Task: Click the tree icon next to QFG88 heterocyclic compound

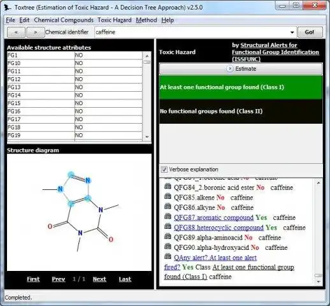Action: [x=168, y=226]
